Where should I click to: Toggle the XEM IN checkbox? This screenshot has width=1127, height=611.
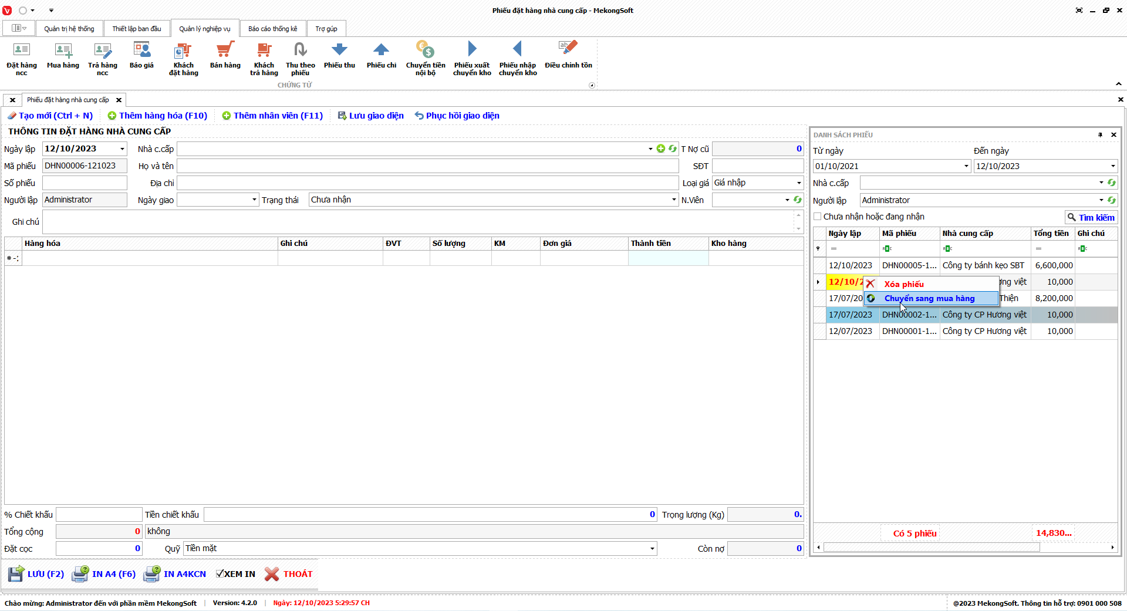pyautogui.click(x=220, y=574)
